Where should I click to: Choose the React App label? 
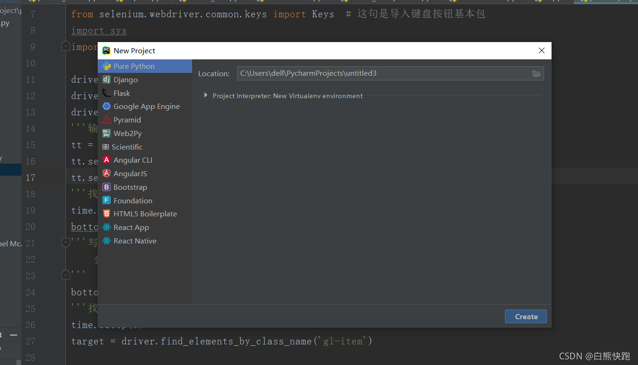click(131, 227)
